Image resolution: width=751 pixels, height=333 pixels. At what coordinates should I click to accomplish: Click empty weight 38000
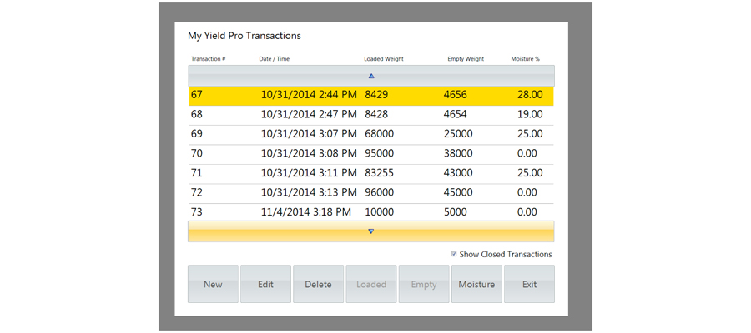458,153
